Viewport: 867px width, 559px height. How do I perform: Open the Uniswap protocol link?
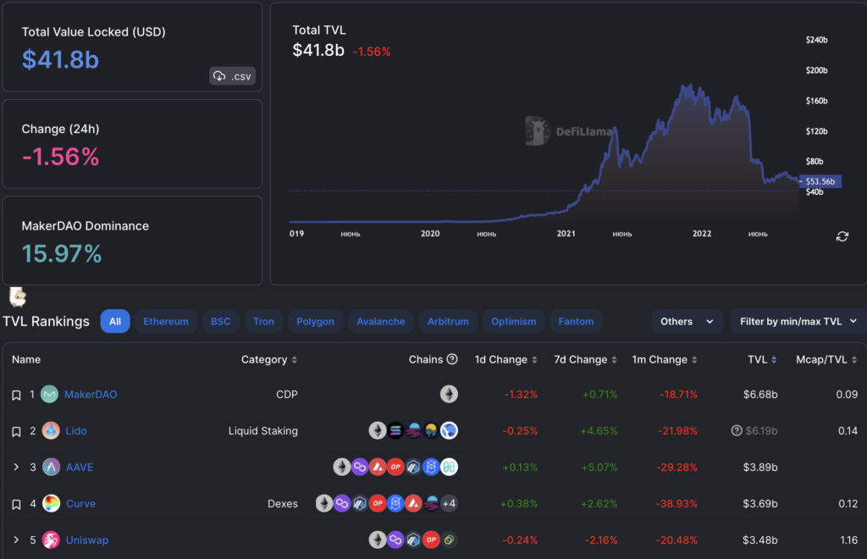tap(87, 540)
